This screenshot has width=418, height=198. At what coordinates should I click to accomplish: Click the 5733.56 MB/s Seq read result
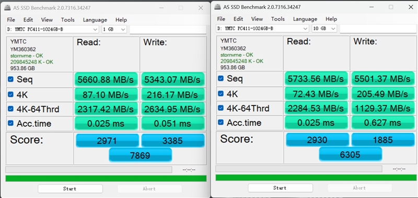[x=316, y=78]
